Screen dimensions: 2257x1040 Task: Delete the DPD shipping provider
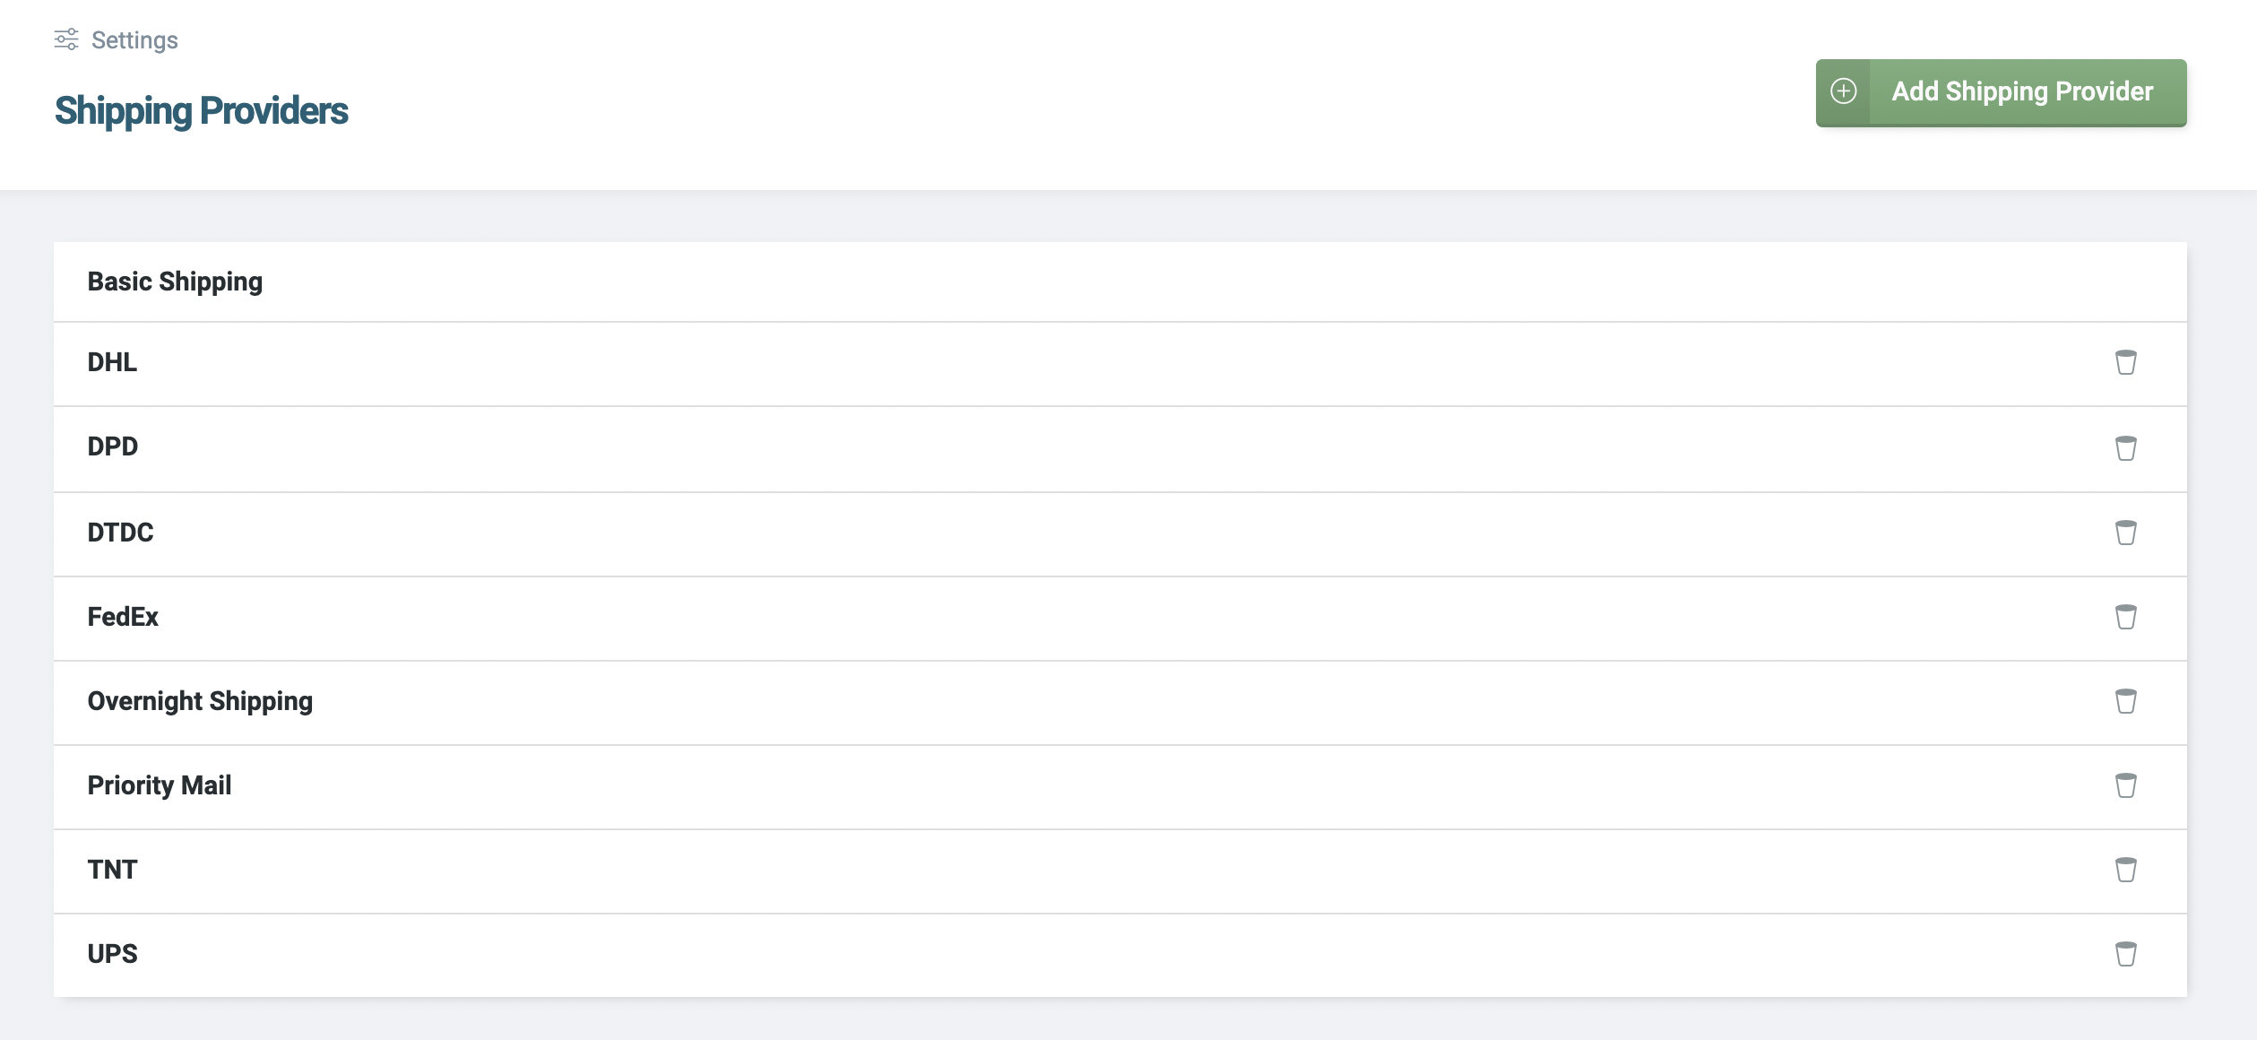pos(2125,447)
